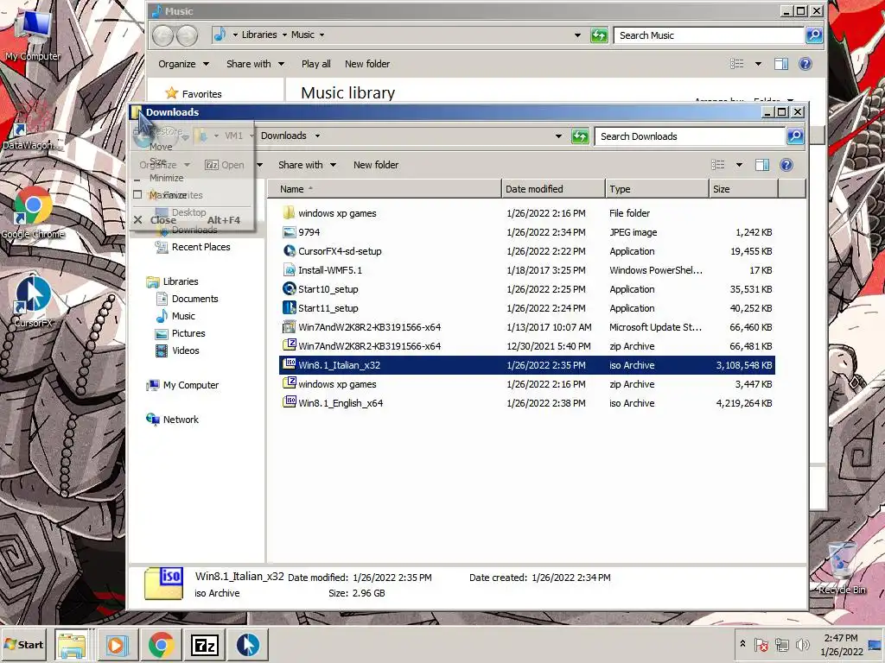Click Play all in Music window
Viewport: 885px width, 663px height.
pyautogui.click(x=316, y=64)
